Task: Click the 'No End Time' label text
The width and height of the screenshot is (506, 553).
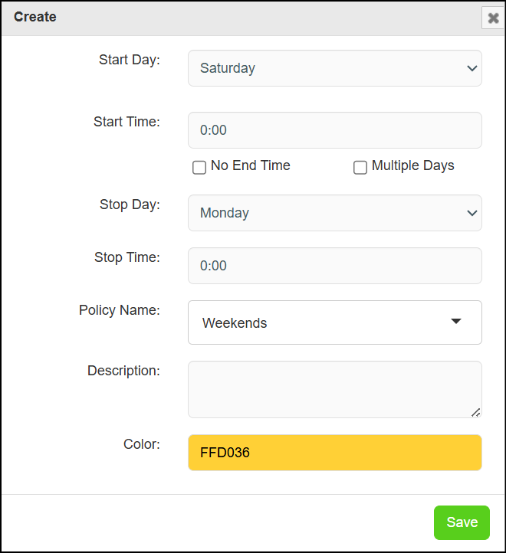Action: [x=251, y=165]
